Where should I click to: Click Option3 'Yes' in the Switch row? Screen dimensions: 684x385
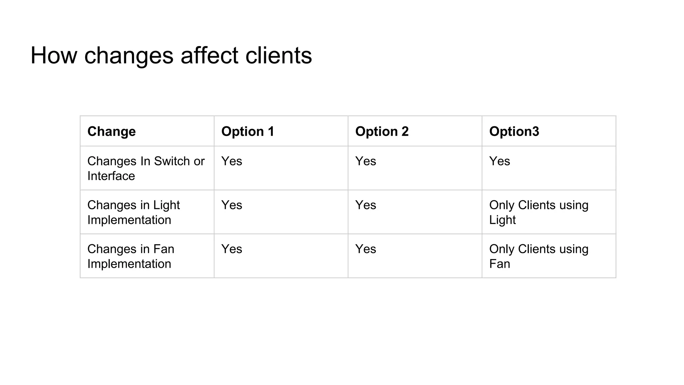(500, 161)
